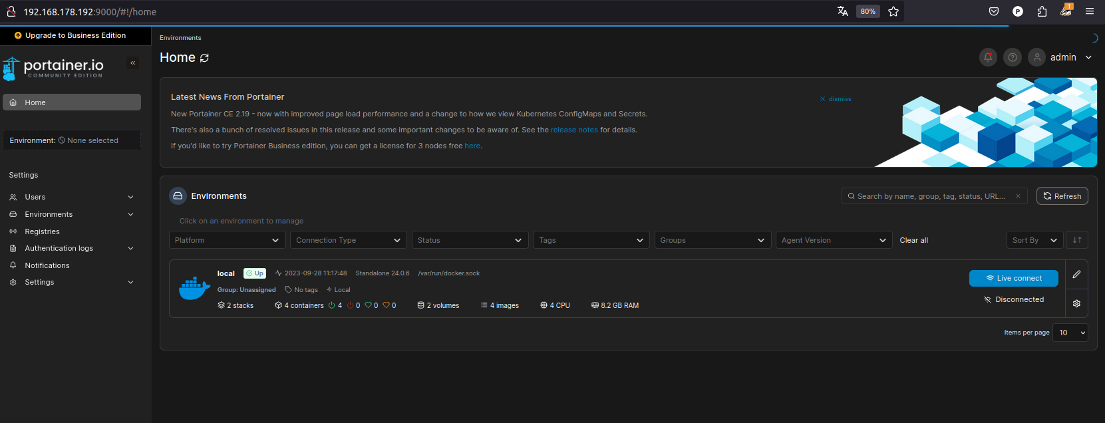Screen dimensions: 1105x423
Task: Click the notifications bell icon in header
Action: [988, 57]
